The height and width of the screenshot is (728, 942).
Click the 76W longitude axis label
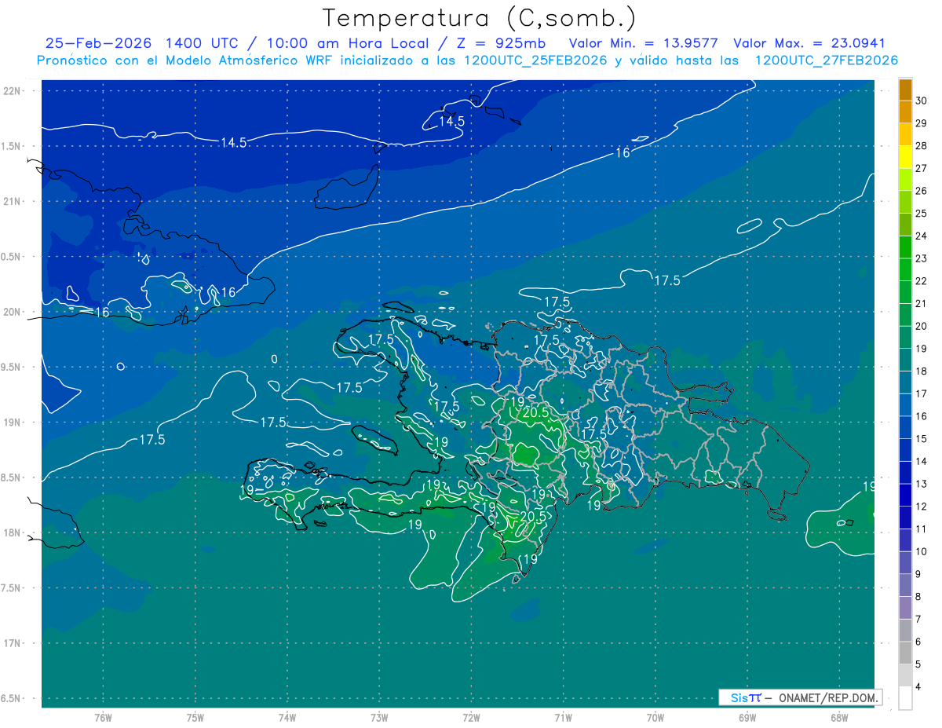point(103,717)
